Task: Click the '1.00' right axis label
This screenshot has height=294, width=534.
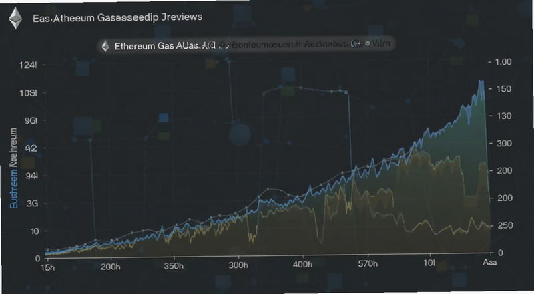Action: 503,61
